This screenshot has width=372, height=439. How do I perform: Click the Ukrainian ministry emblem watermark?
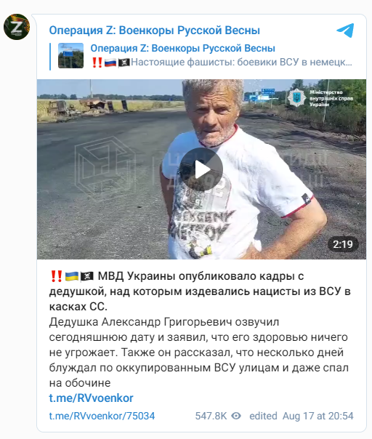297,97
